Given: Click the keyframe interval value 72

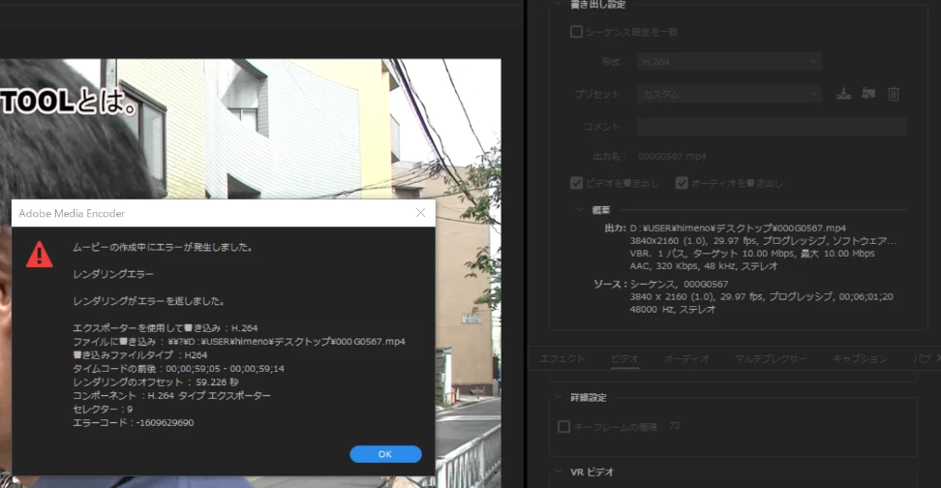Looking at the screenshot, I should 675,426.
